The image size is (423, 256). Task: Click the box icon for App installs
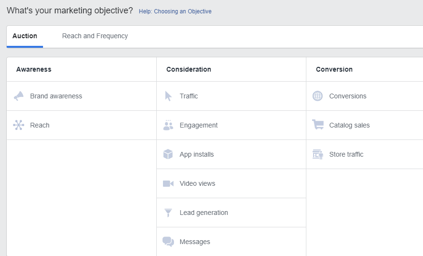(x=168, y=154)
